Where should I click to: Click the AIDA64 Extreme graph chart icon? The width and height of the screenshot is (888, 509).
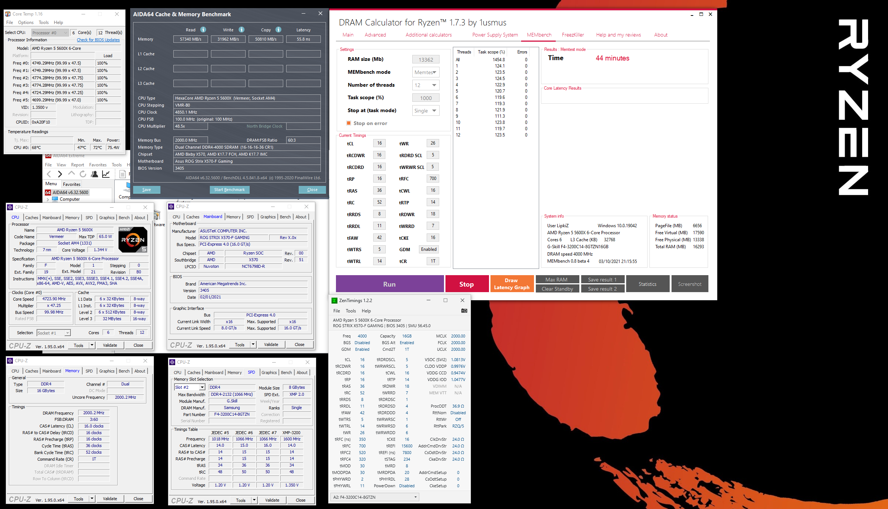coord(106,174)
